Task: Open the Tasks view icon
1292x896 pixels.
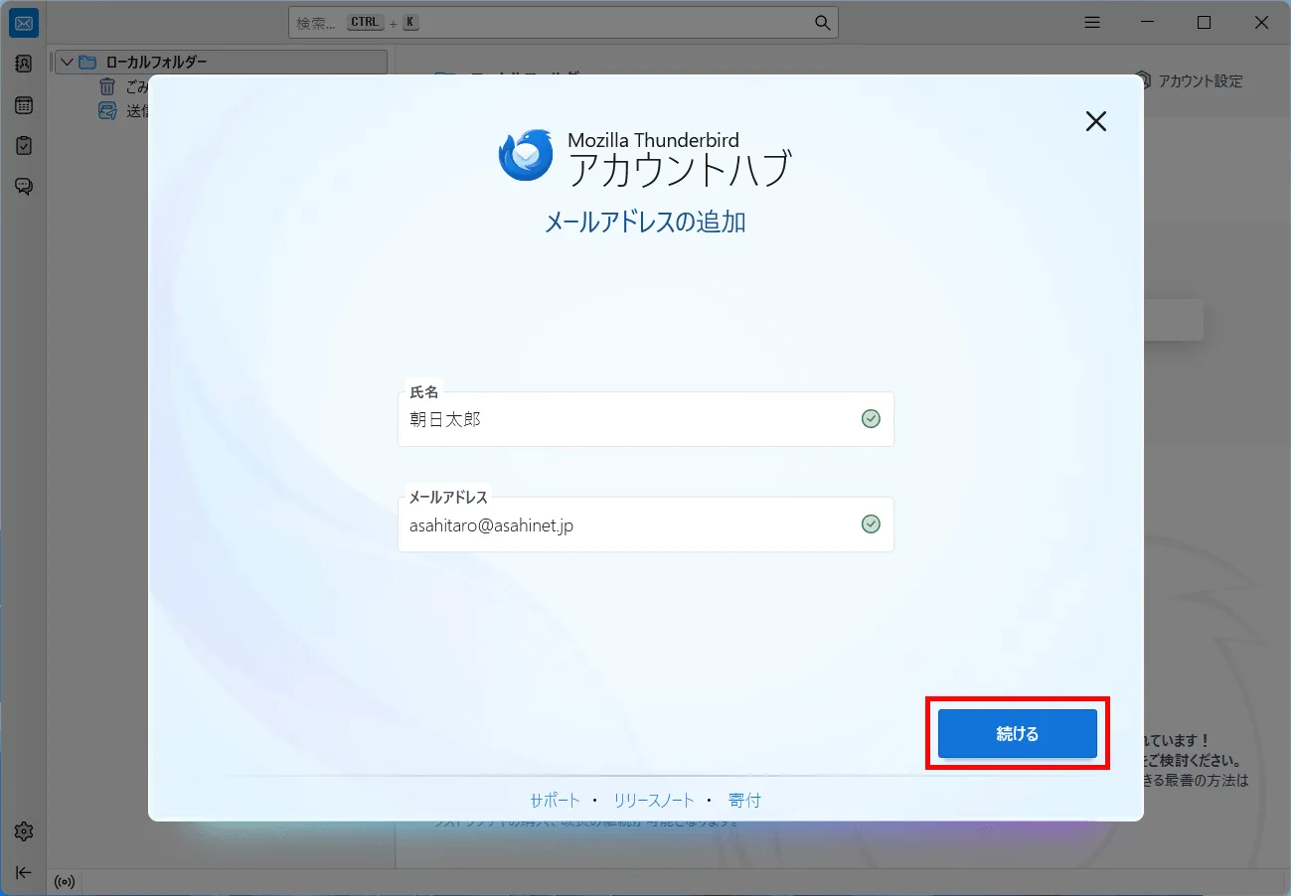Action: click(x=23, y=145)
